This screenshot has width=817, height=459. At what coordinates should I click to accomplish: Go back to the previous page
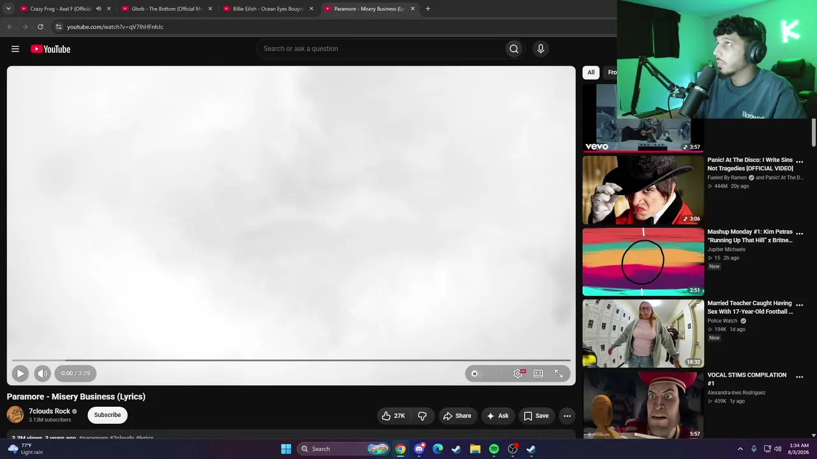tap(10, 27)
